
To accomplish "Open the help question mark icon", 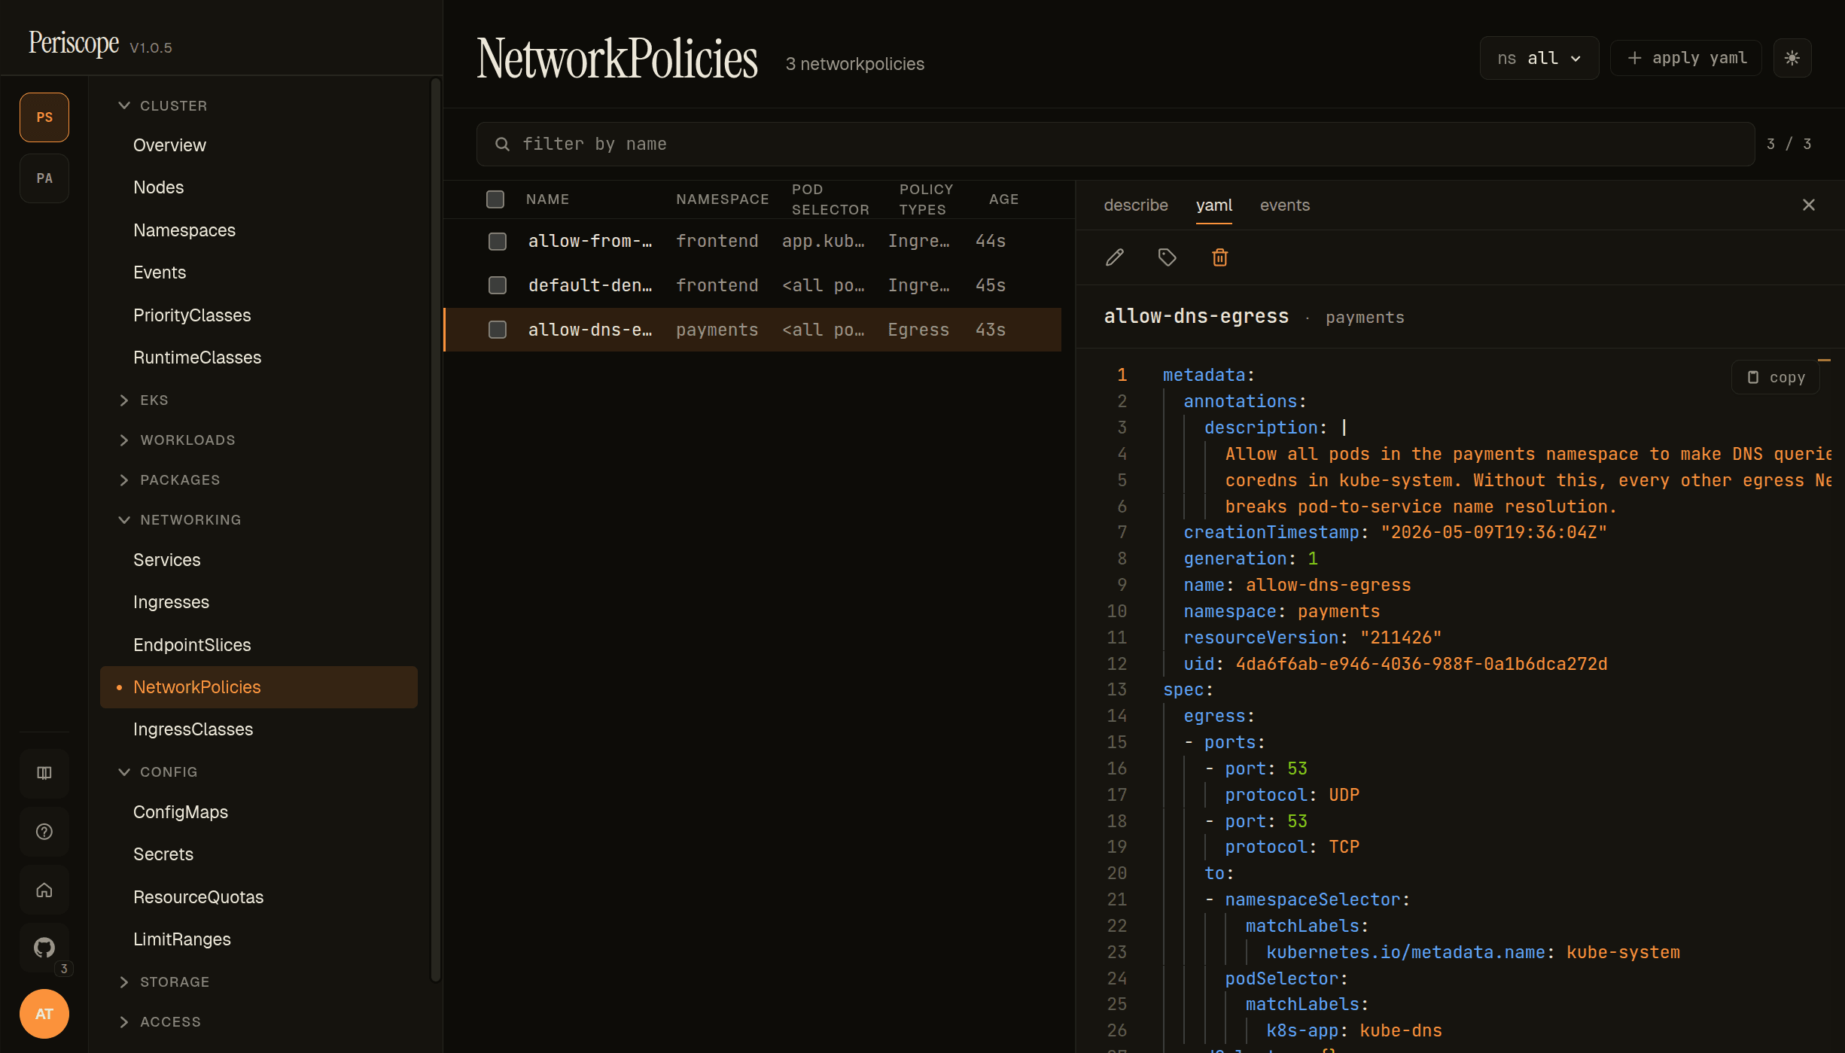I will (44, 832).
